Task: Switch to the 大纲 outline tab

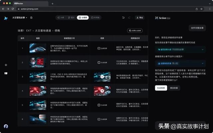Action: 61,18
